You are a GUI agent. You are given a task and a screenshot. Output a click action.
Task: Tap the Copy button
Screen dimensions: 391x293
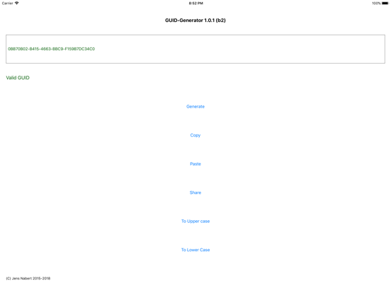195,135
